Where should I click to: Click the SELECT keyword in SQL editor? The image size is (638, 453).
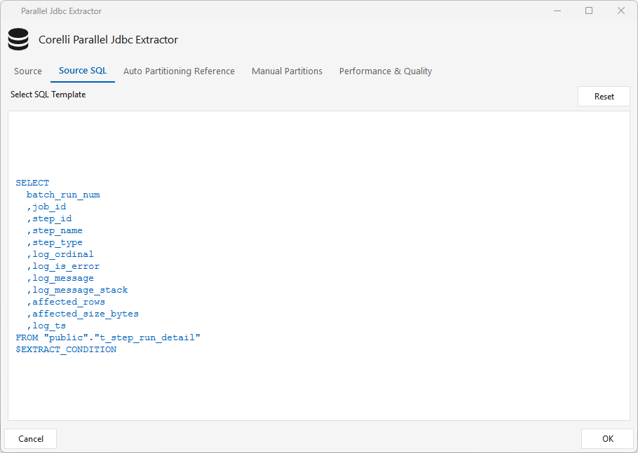pos(32,183)
